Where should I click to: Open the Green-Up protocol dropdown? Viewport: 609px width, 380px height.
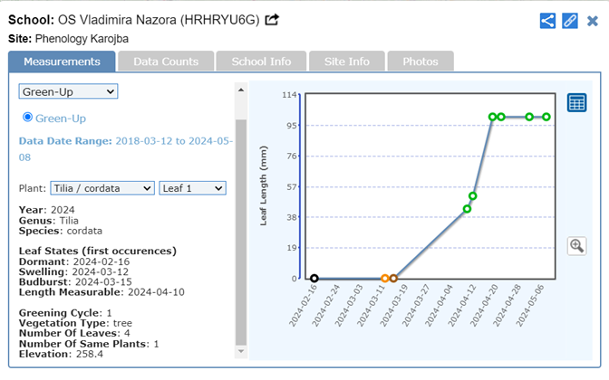(x=69, y=91)
